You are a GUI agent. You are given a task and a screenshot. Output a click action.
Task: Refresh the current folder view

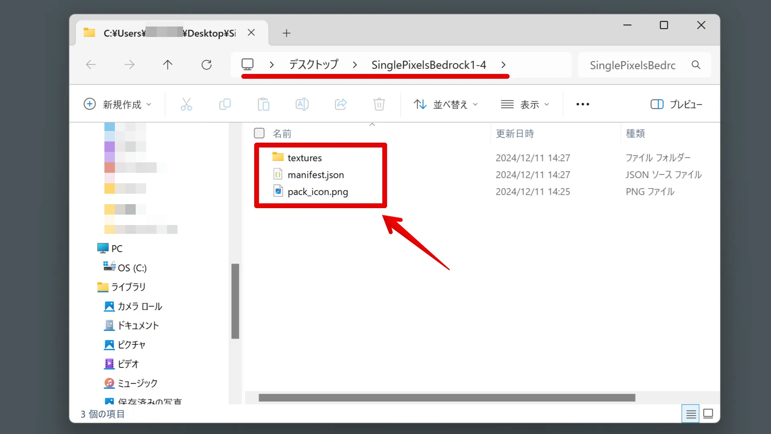click(x=206, y=65)
